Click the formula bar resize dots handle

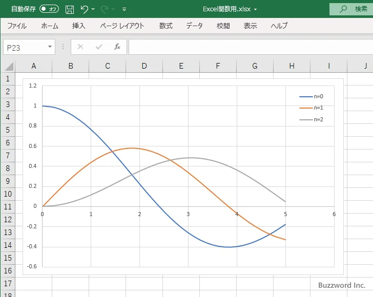coord(63,47)
